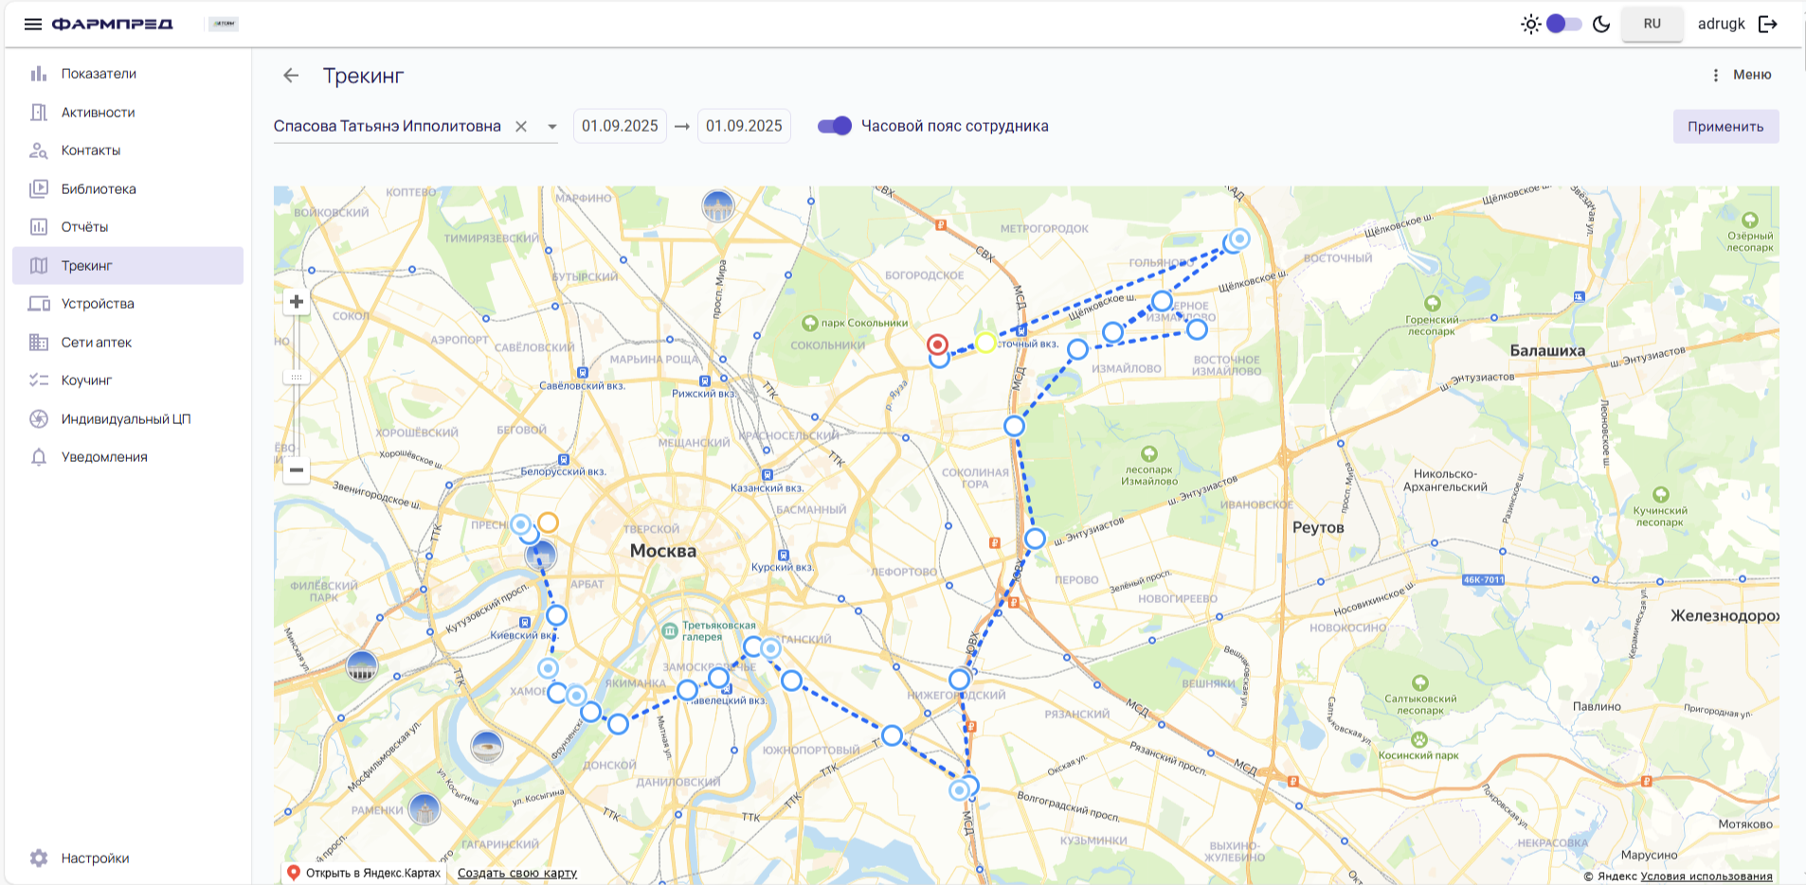Image resolution: width=1806 pixels, height=885 pixels.
Task: Go to Показатели in the sidebar
Action: click(x=99, y=74)
